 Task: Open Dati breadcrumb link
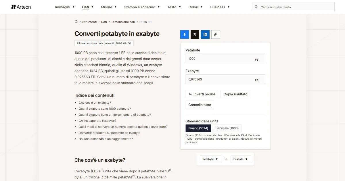click(104, 22)
